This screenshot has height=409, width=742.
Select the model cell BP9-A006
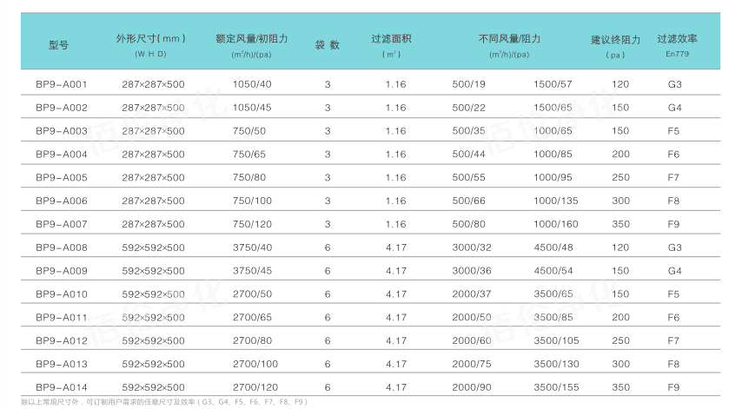(62, 201)
